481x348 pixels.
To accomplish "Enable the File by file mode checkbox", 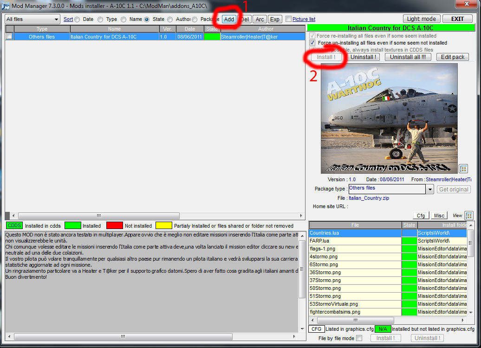I will (359, 338).
